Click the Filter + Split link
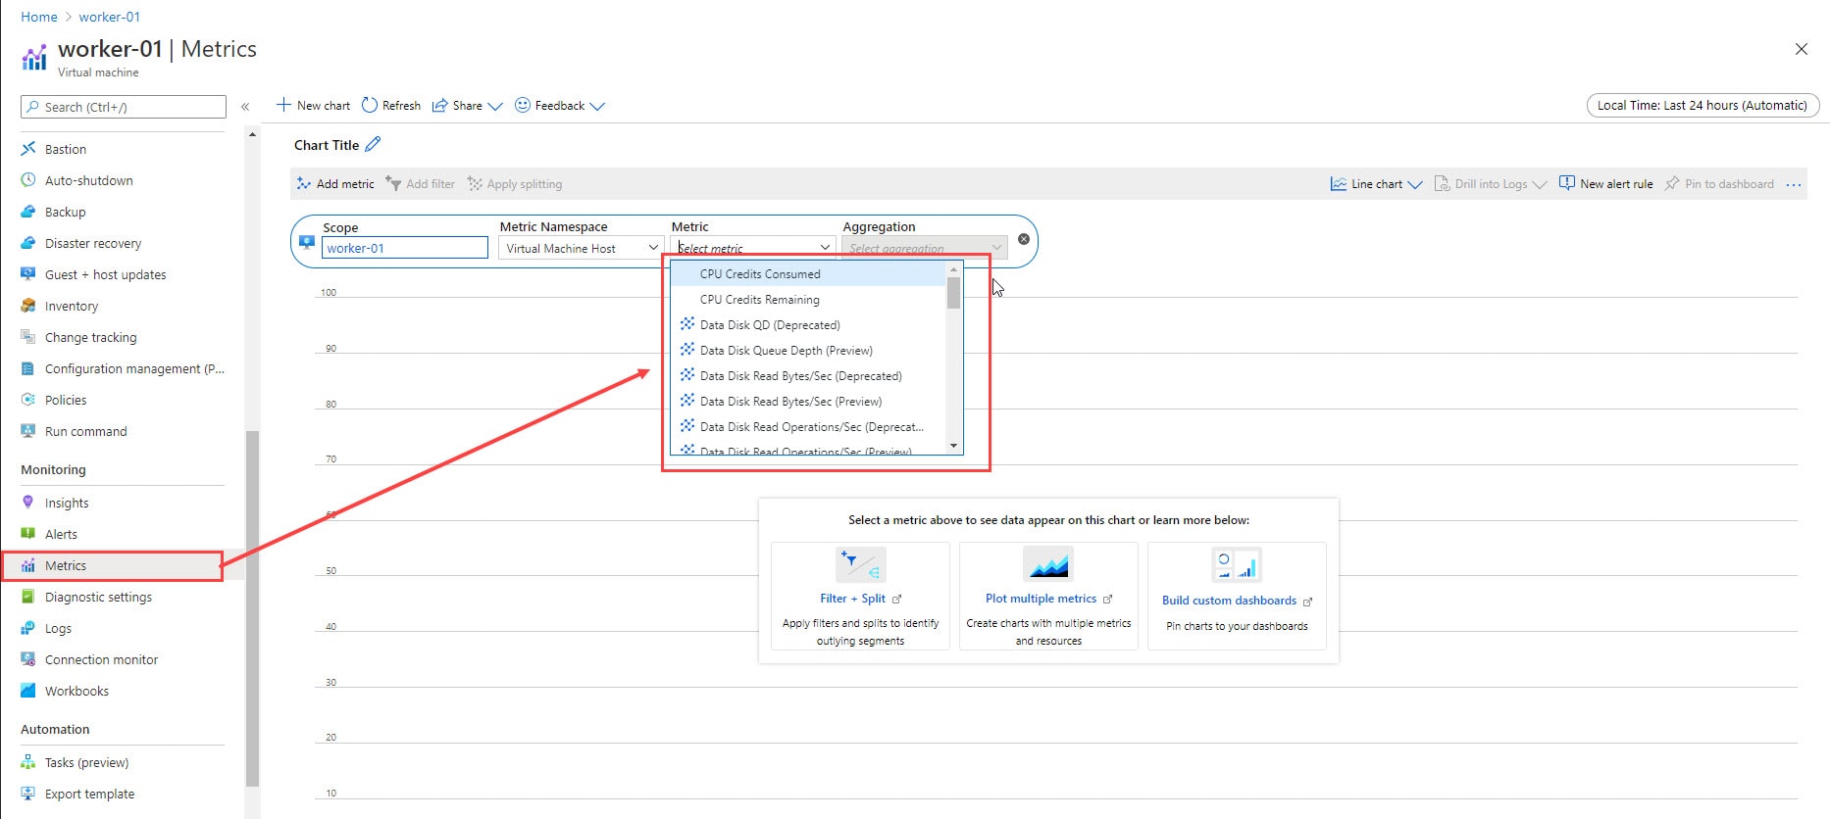The image size is (1830, 819). tap(852, 599)
